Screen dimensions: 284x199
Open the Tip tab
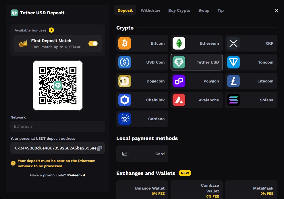pyautogui.click(x=221, y=11)
